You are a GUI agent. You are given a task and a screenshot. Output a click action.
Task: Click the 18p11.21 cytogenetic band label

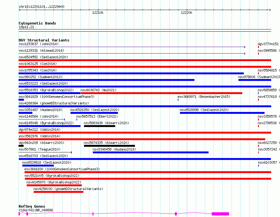pos(26,27)
